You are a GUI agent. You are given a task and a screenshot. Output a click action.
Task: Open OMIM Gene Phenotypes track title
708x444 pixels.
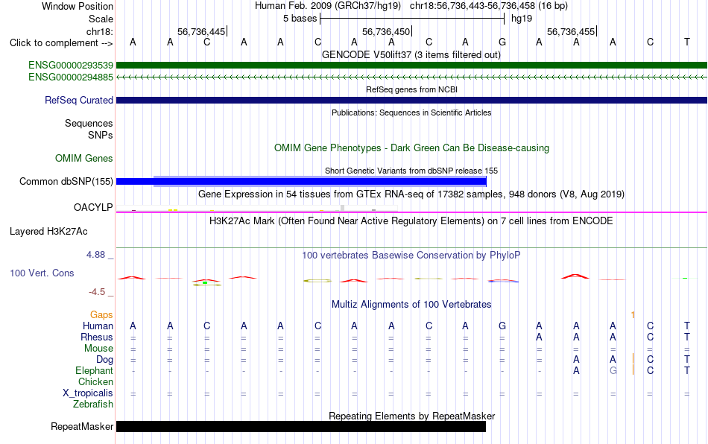pyautogui.click(x=412, y=148)
